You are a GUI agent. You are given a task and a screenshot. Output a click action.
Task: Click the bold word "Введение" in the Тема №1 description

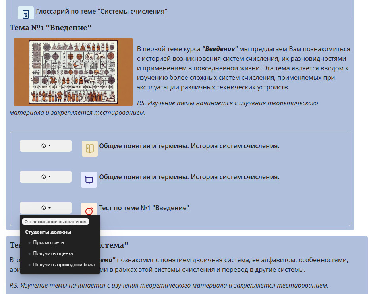(x=220, y=49)
